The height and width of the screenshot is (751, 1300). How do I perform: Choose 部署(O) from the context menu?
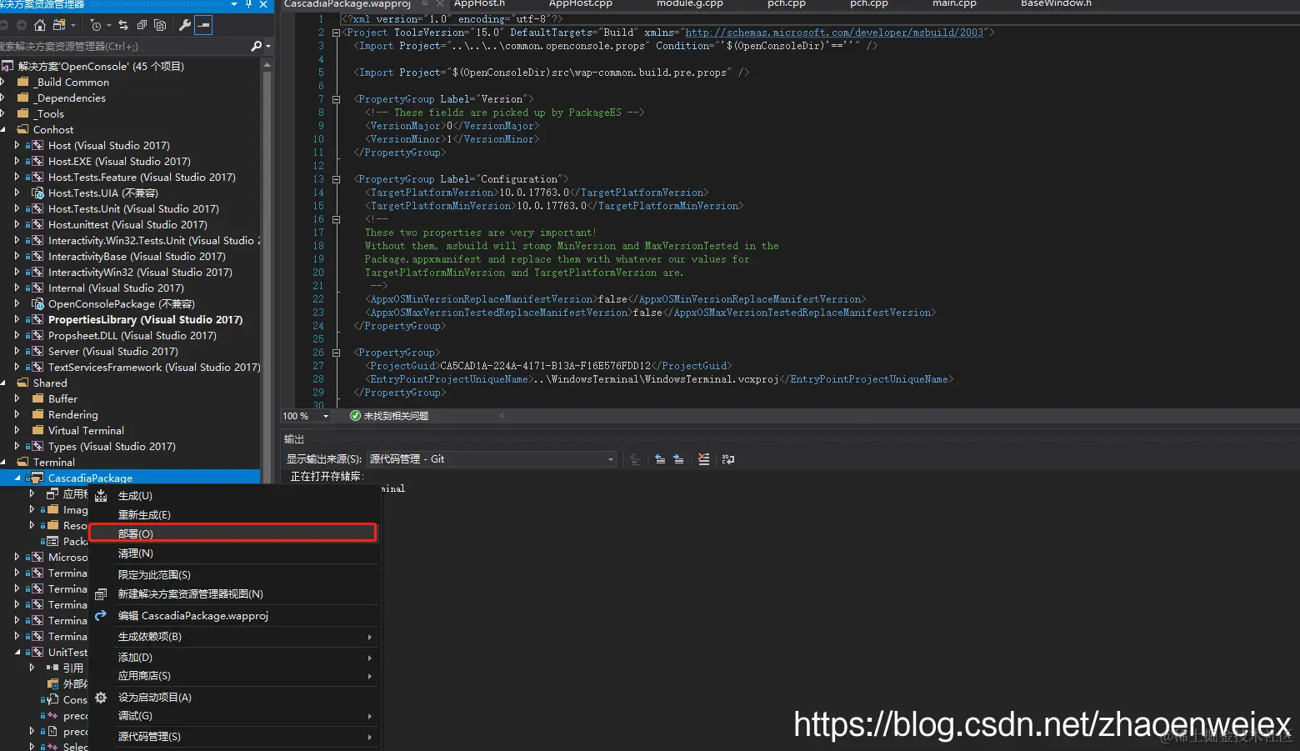tap(233, 533)
